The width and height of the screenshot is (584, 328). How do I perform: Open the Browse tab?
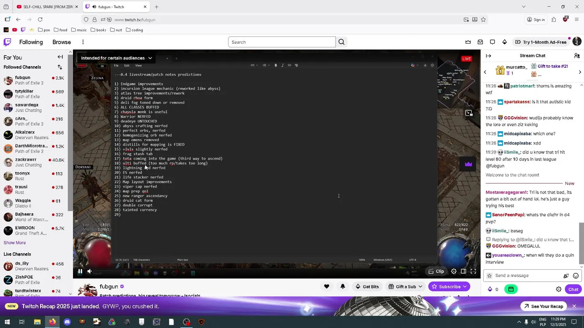(x=62, y=42)
